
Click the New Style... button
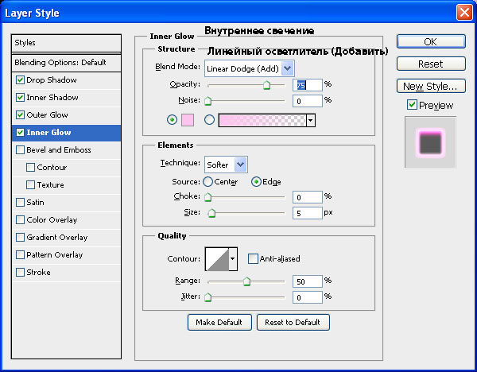(x=431, y=86)
